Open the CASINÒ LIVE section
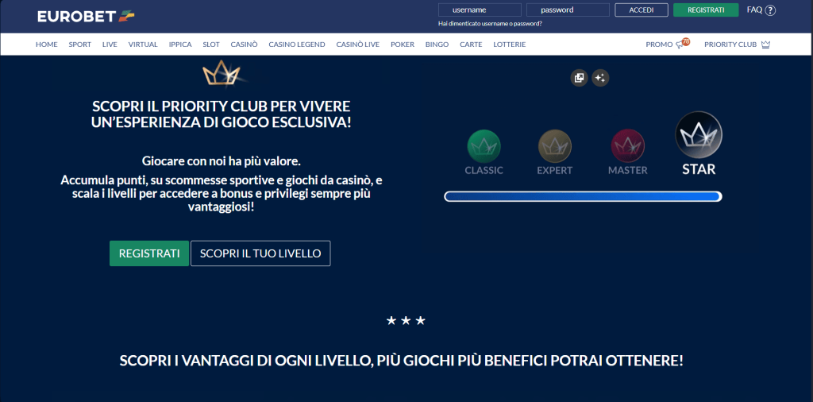Screen dimensions: 813x402 [358, 44]
